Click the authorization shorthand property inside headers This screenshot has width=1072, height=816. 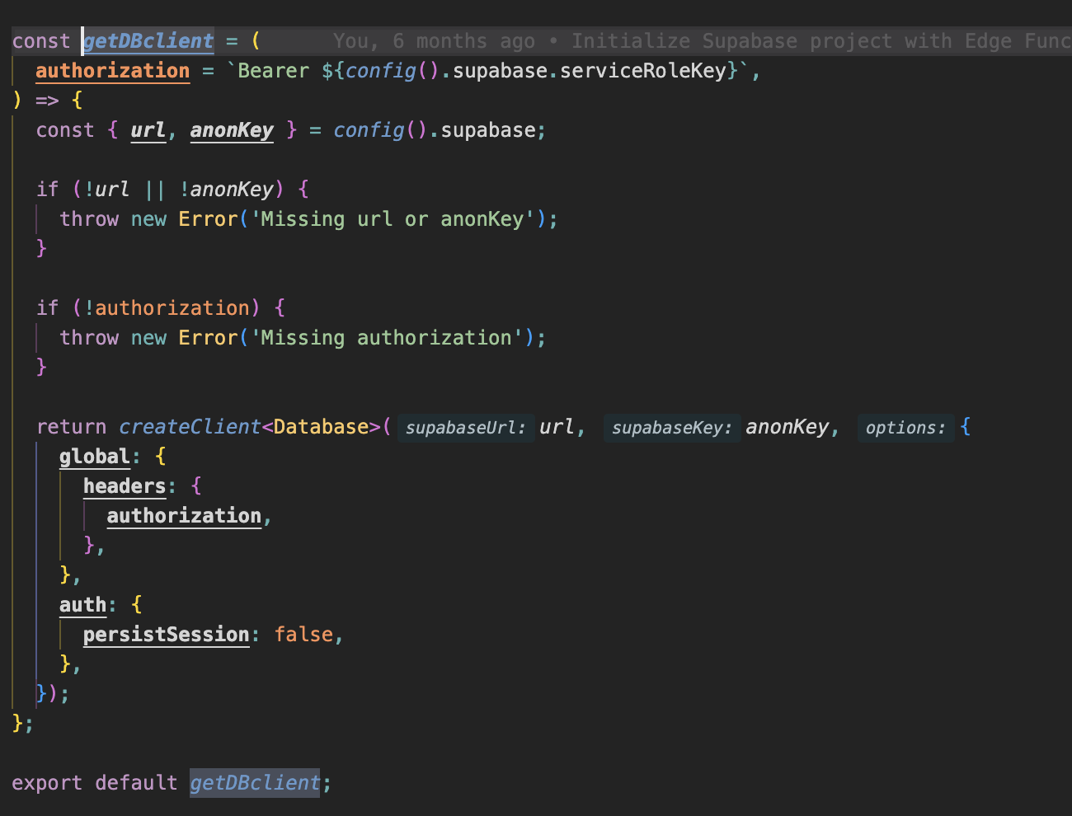pyautogui.click(x=184, y=516)
